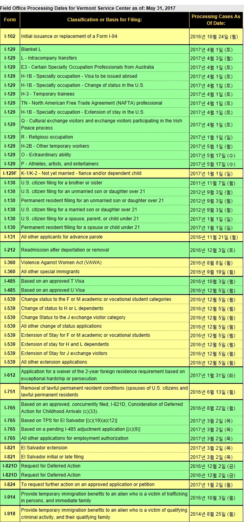Select 'Extension of Stay for J exchange visitors'
The height and width of the screenshot is (522, 244).
click(x=64, y=353)
